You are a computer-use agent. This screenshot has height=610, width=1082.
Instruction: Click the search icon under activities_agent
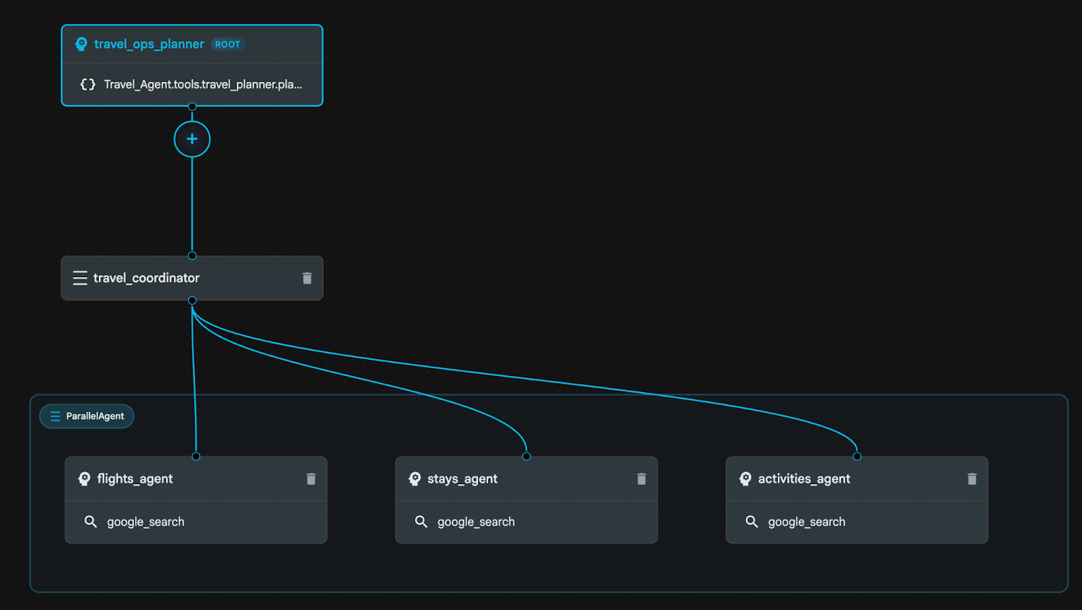click(751, 521)
